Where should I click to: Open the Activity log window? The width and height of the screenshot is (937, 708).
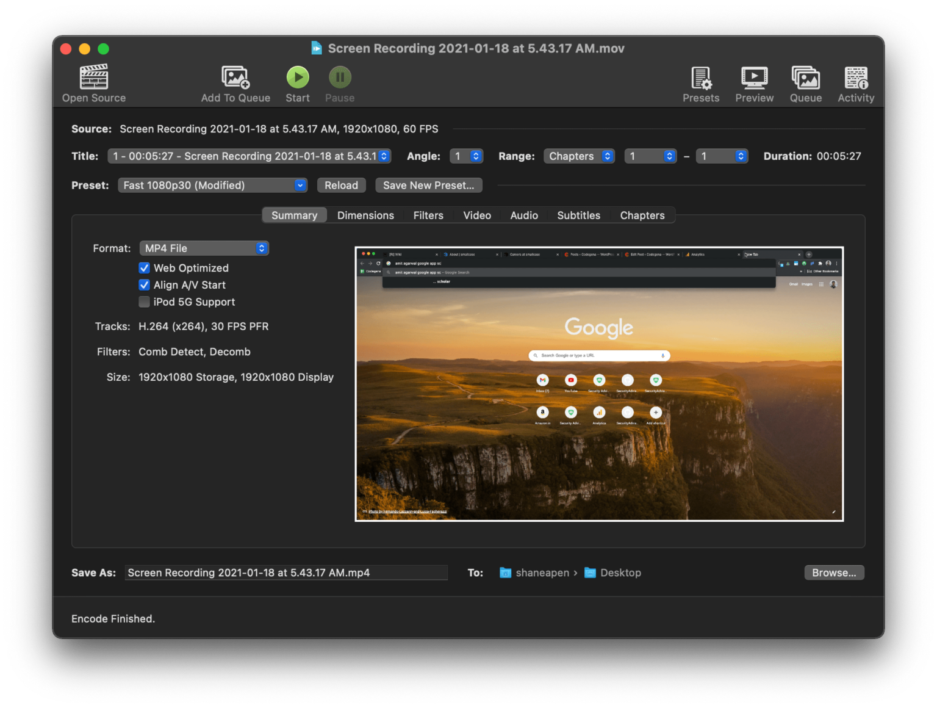pos(856,84)
